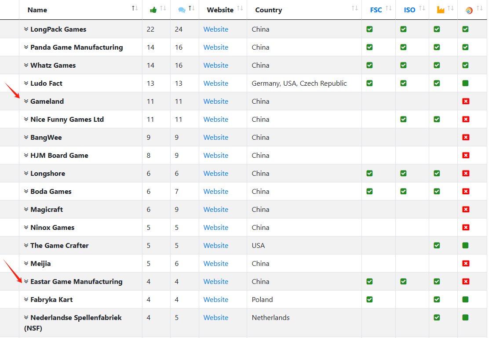This screenshot has width=496, height=338.
Task: Click the FSC checkmark for Fabryka Kart
Action: coord(369,299)
